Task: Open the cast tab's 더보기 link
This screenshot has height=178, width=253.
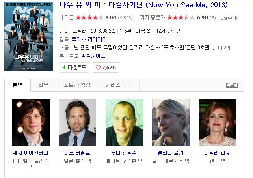Action: point(232,85)
